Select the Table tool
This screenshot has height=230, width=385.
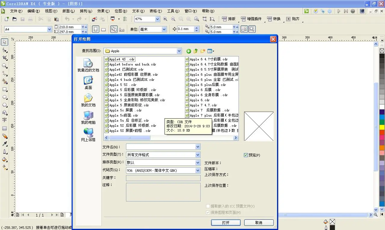tap(5, 128)
